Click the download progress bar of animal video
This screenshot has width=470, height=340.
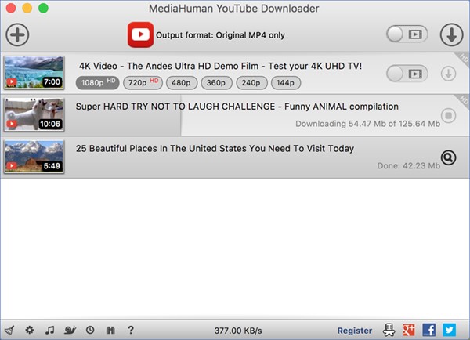91,115
